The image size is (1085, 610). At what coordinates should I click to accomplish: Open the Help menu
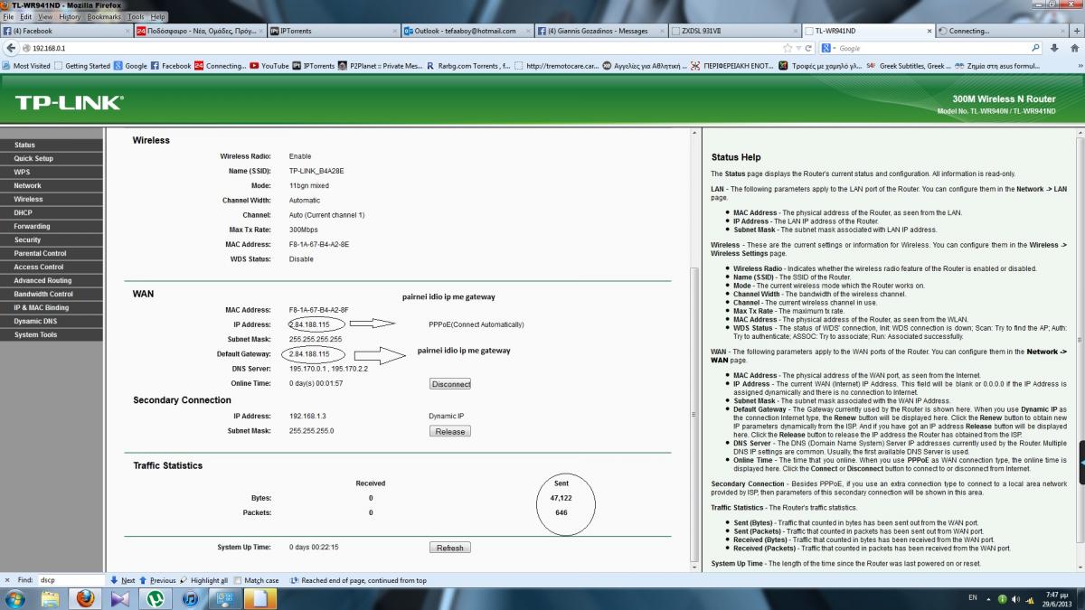tap(158, 17)
